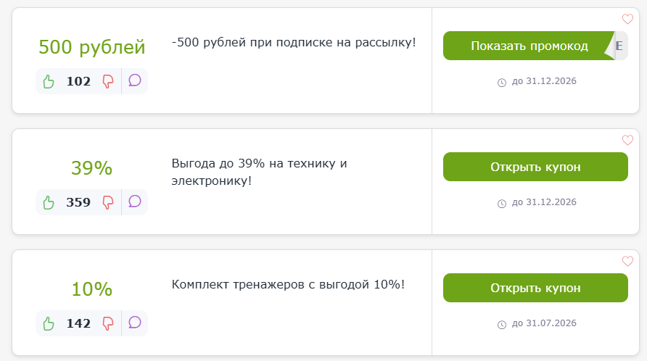Viewport: 647px width, 361px height.
Task: Like the 500 рублей promo code offer
Action: coord(49,81)
